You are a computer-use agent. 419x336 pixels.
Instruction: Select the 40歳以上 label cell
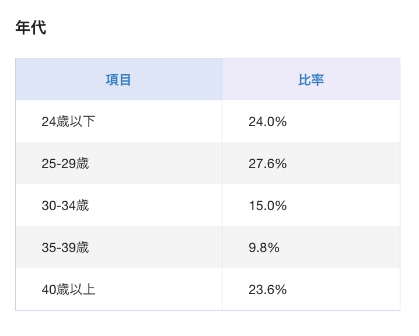(68, 290)
